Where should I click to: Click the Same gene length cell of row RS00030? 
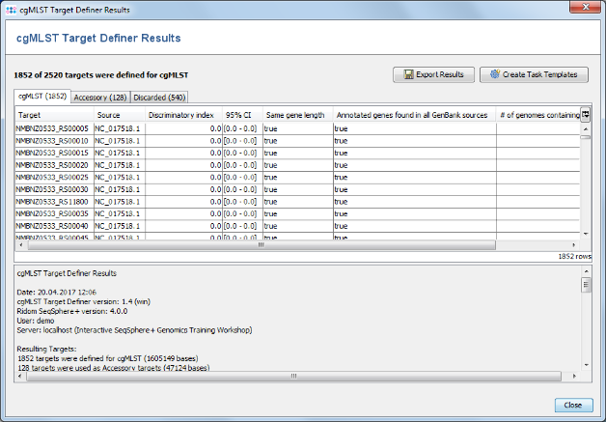[x=298, y=189]
